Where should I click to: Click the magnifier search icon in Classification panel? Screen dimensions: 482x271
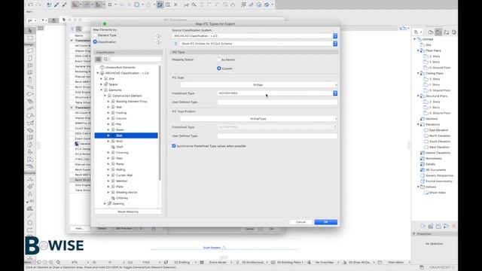(105, 59)
